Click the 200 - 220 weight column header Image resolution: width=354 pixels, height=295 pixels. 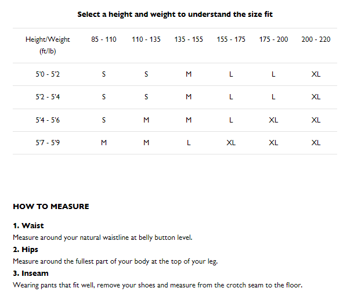pos(316,39)
